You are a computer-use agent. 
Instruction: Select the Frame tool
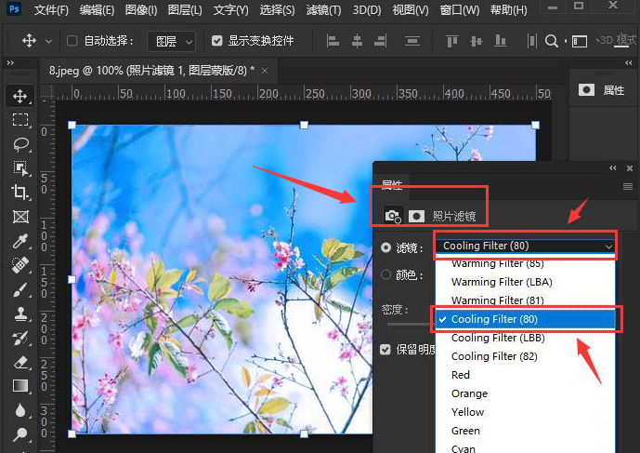tap(20, 217)
